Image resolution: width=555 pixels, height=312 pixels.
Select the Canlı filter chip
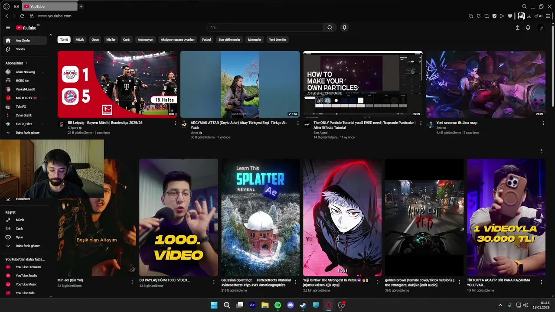click(127, 39)
